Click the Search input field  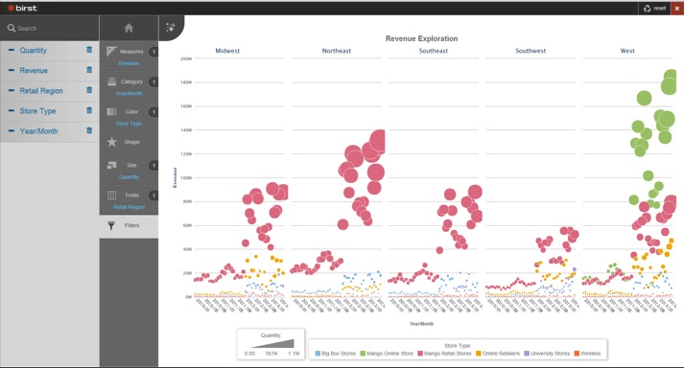point(49,29)
